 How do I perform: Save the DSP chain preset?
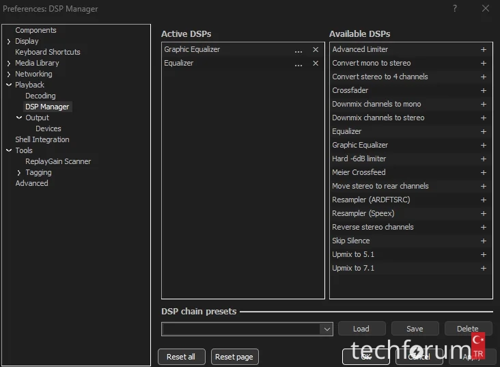pos(415,329)
